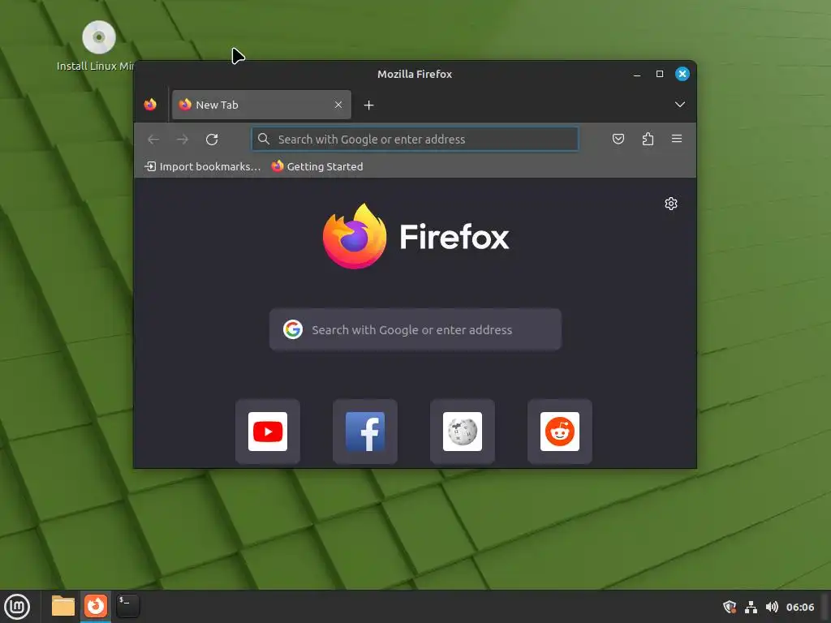The width and height of the screenshot is (831, 623).
Task: Open the Files folder in taskbar
Action: (x=63, y=606)
